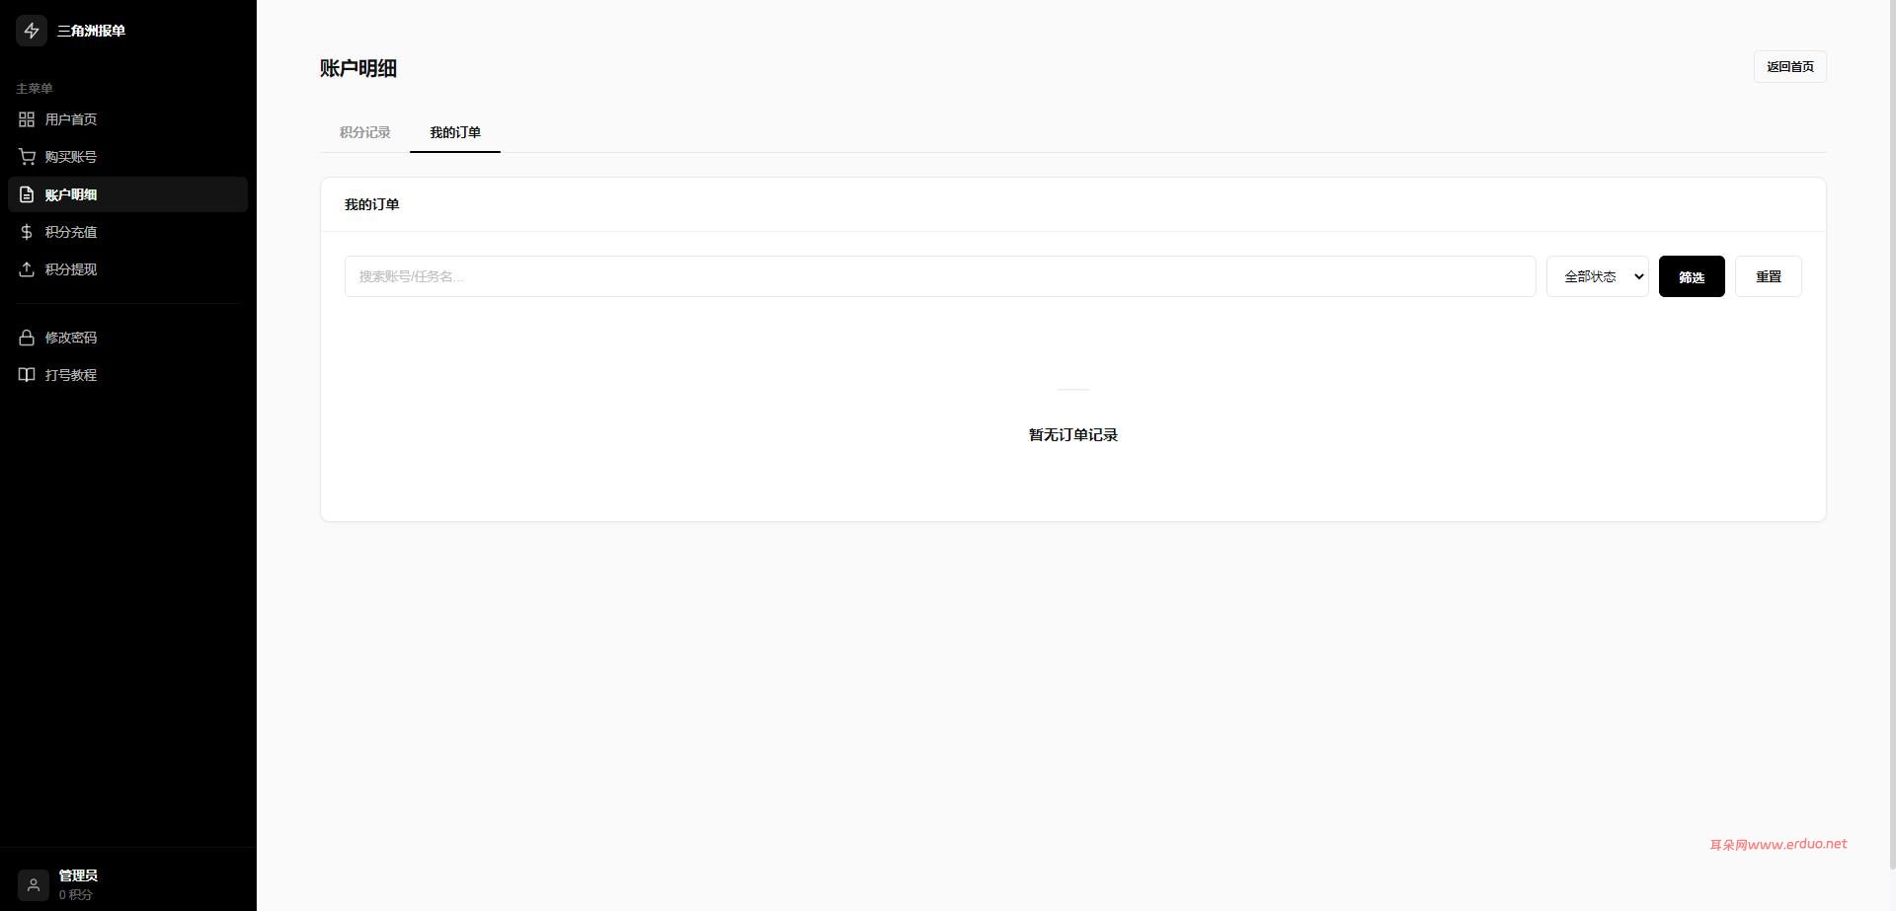
Task: Click the 用户首页 grid icon
Action: click(x=27, y=119)
